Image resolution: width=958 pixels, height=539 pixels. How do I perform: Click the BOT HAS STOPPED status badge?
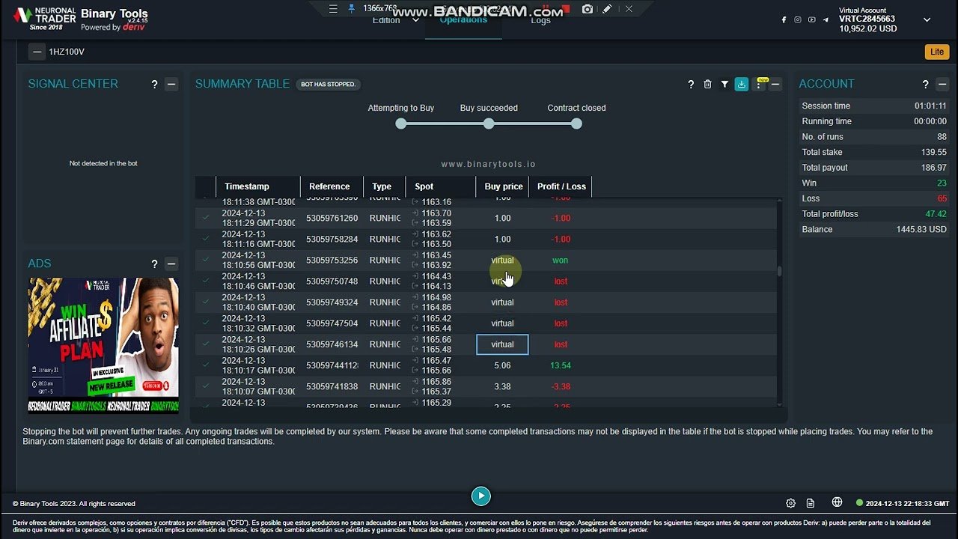tap(328, 85)
